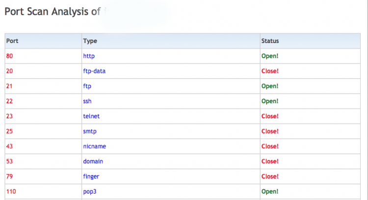Image resolution: width=368 pixels, height=200 pixels.
Task: Select port number 43
Action: (10, 146)
